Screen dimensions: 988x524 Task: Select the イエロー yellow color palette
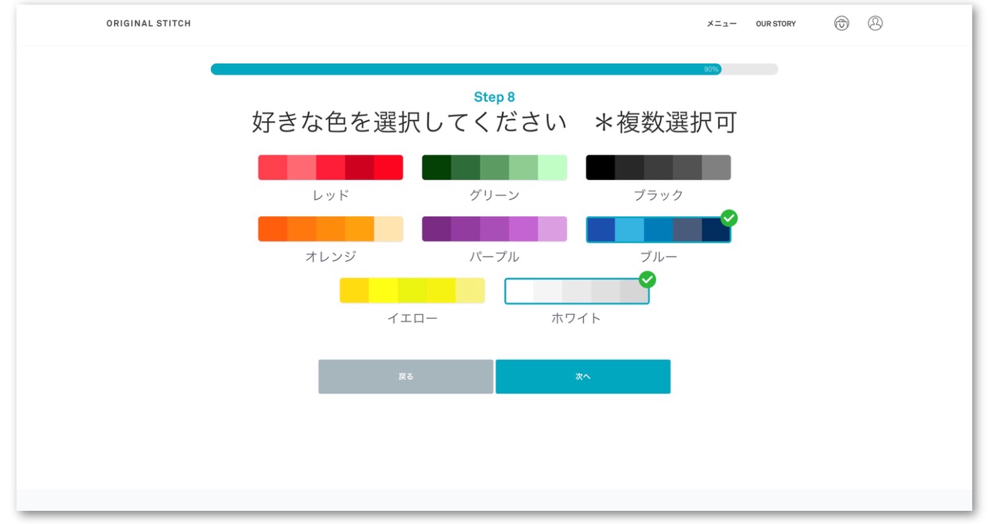click(x=412, y=291)
